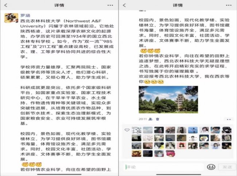
Task: Click the pink-haired anime liker avatar
Action: tap(170, 153)
